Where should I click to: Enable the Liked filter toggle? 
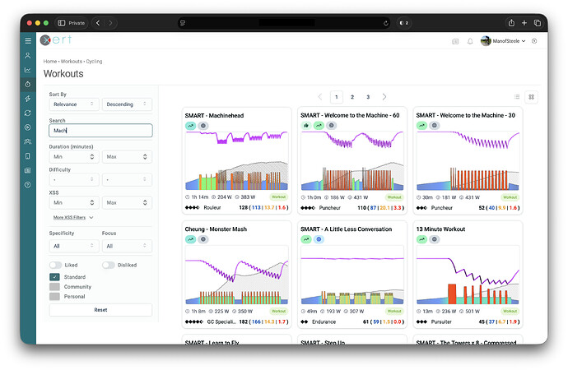click(55, 265)
